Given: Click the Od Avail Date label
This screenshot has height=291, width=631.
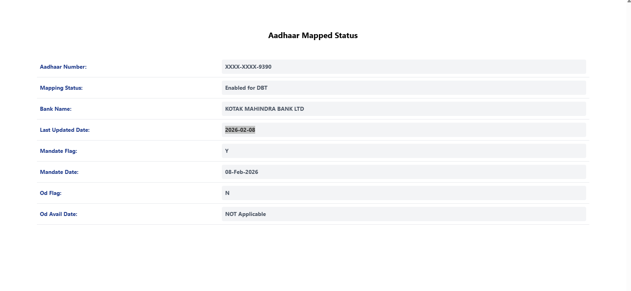Looking at the screenshot, I should tap(58, 214).
